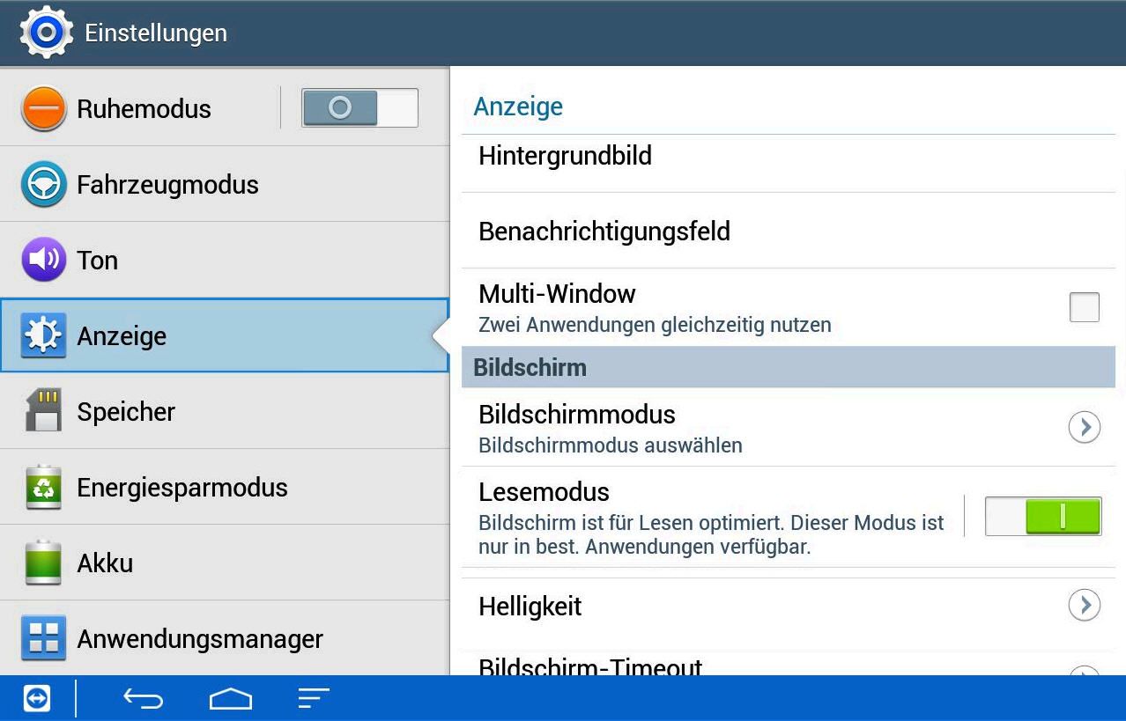This screenshot has height=721, width=1126.
Task: Open Hintergrundbild setting
Action: coord(788,157)
